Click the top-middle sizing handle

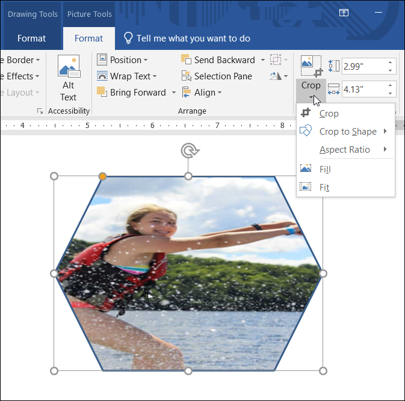click(188, 176)
